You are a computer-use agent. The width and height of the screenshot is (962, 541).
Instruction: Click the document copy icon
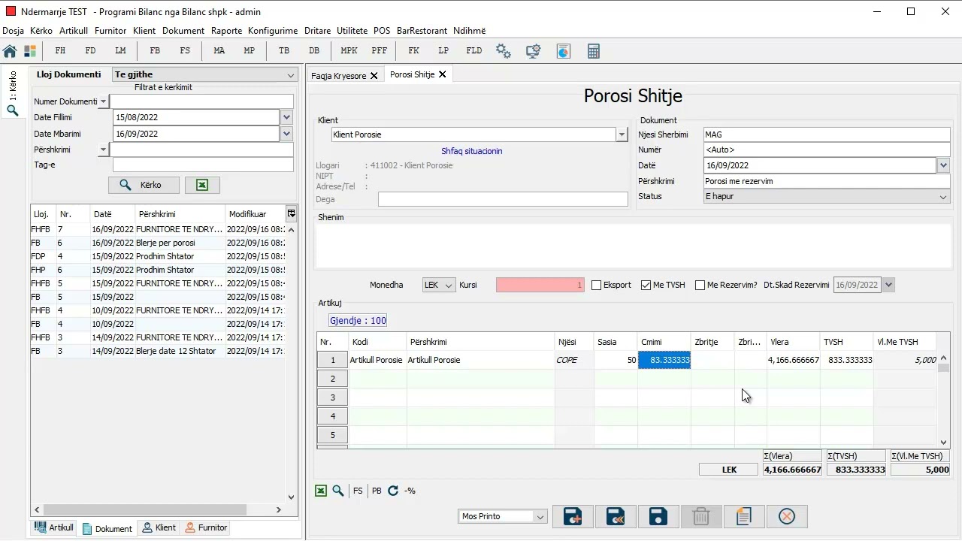tap(744, 516)
